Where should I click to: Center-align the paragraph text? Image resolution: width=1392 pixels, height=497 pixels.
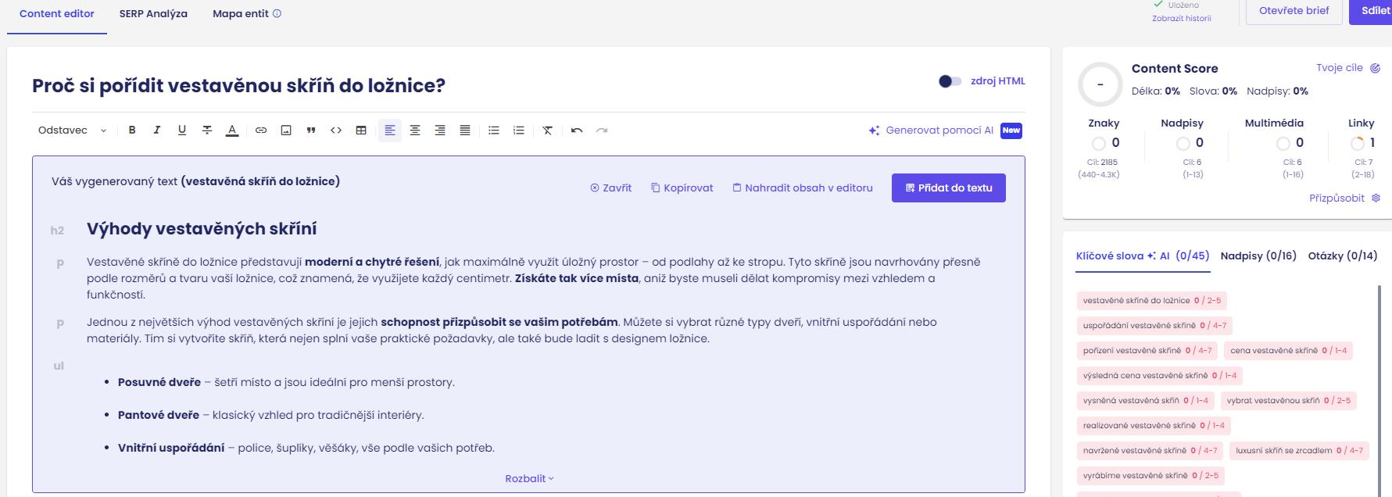pos(415,131)
